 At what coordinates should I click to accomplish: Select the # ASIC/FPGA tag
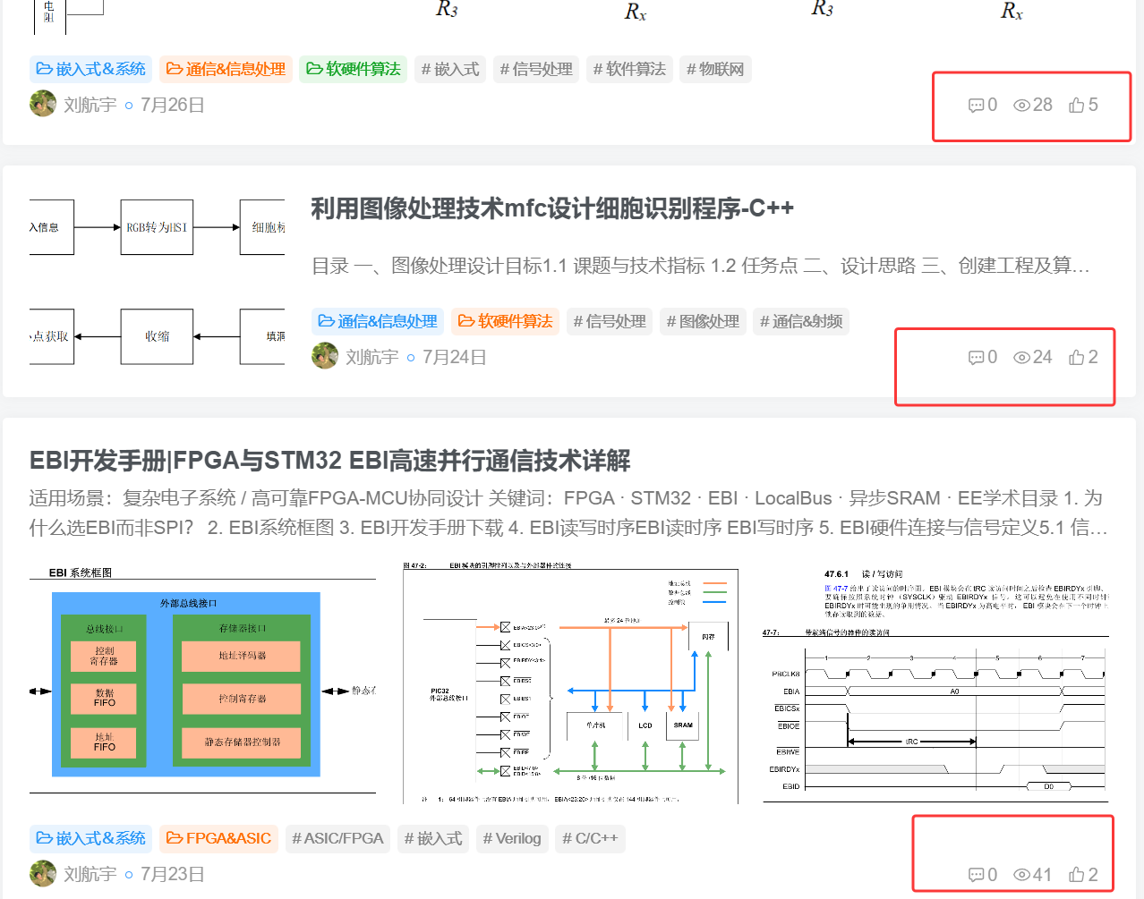337,838
